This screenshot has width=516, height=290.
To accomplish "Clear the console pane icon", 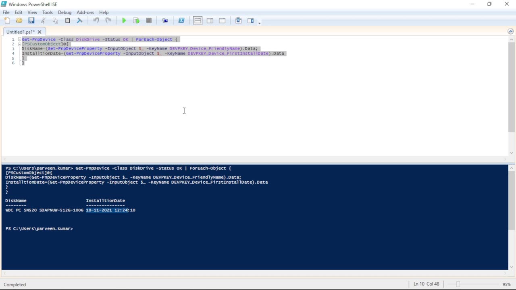I will tap(80, 21).
